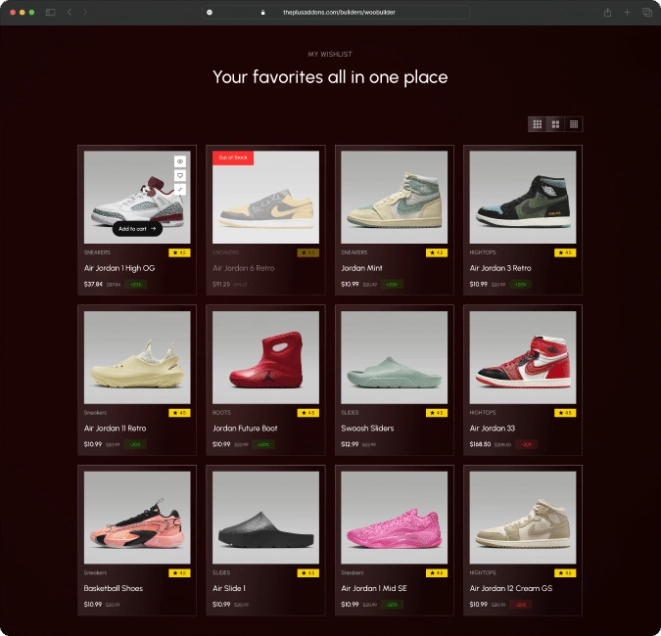
Task: Click the pink Air Jordan 1 Mid SE image
Action: click(x=392, y=518)
